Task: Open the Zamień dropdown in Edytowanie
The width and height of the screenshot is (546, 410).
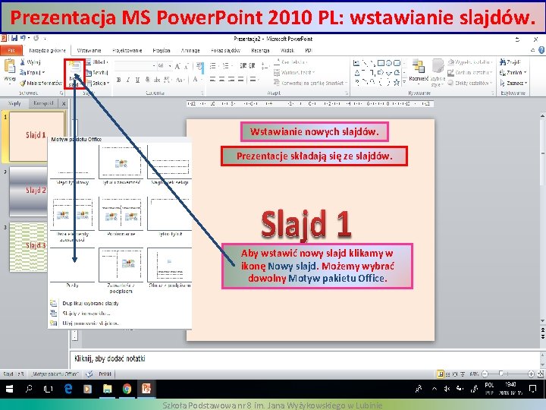Action: [x=513, y=73]
